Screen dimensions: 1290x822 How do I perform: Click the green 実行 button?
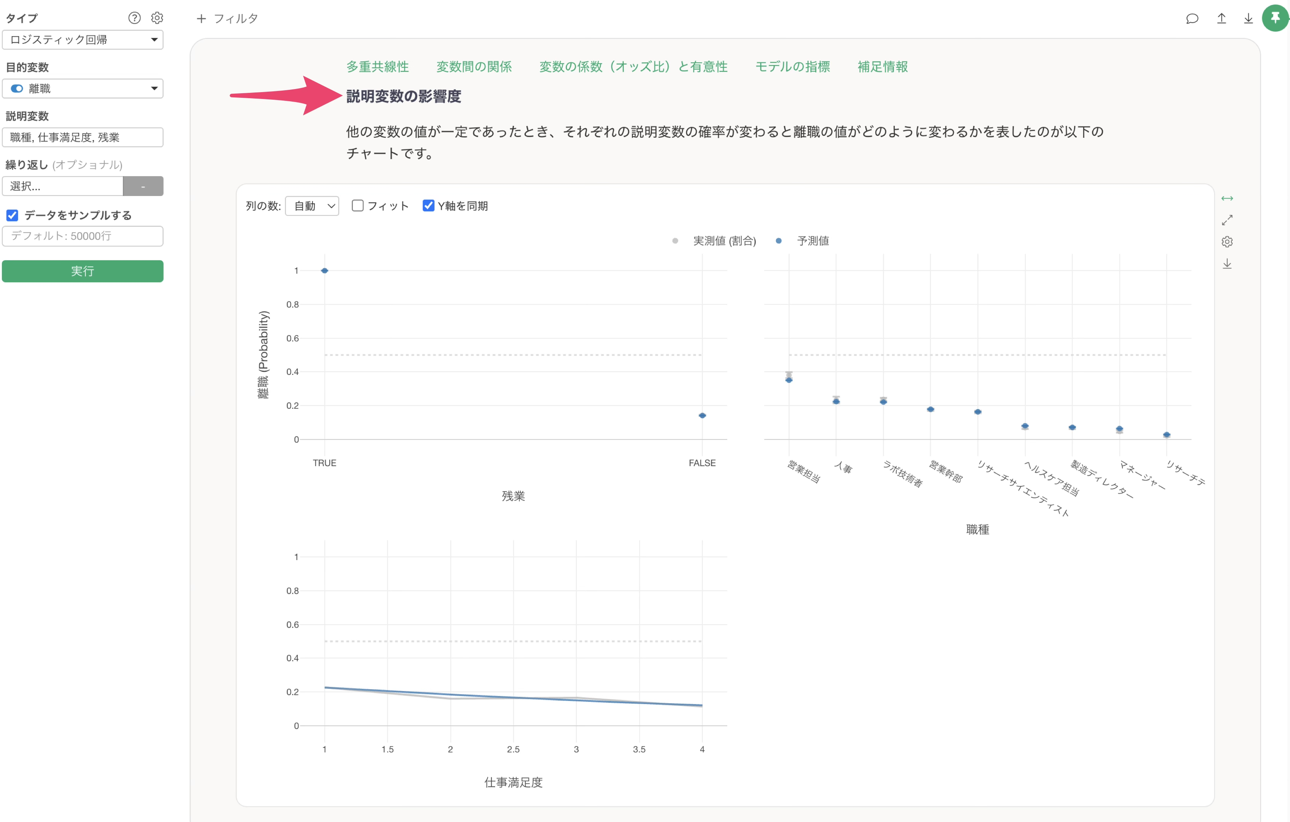[83, 271]
